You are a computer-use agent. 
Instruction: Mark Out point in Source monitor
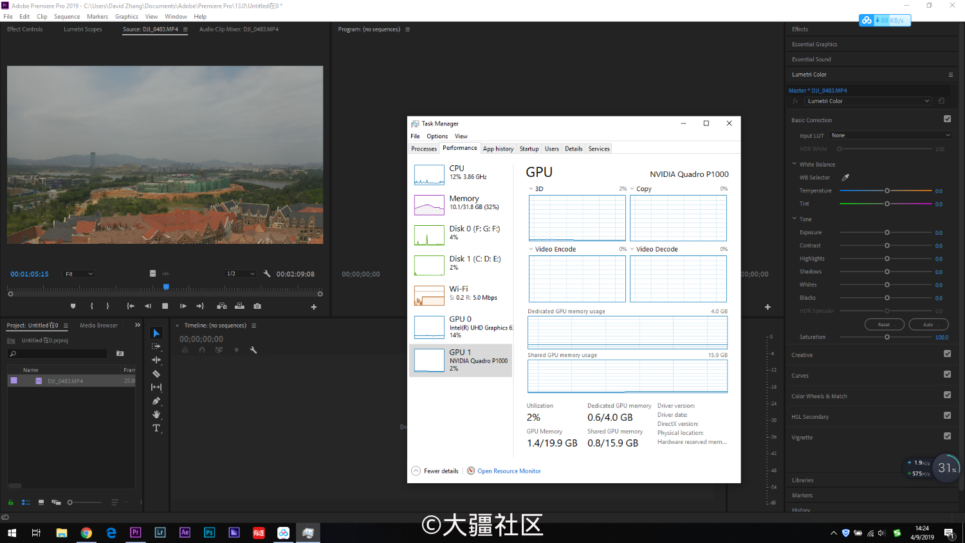coord(107,306)
